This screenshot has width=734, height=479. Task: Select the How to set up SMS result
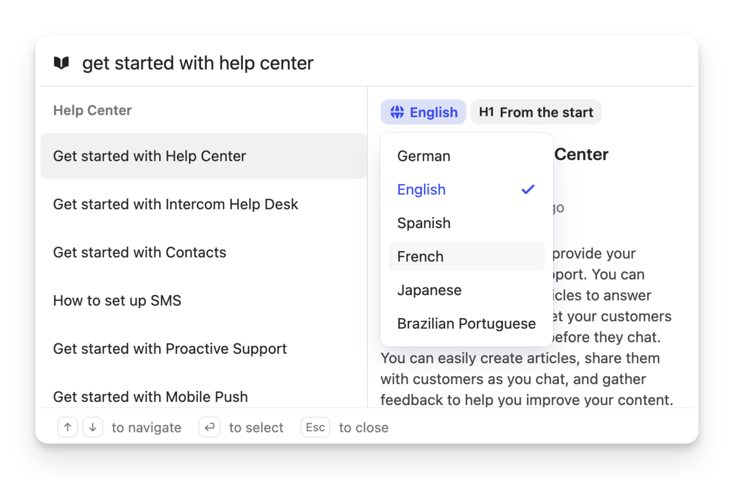pyautogui.click(x=117, y=300)
